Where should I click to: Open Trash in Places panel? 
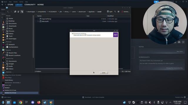click(9, 36)
